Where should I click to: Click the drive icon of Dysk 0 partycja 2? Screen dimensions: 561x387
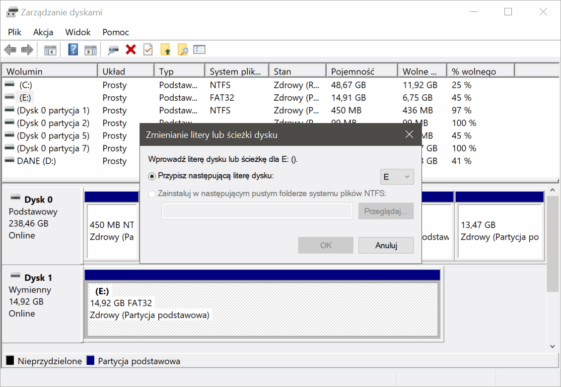[9, 123]
